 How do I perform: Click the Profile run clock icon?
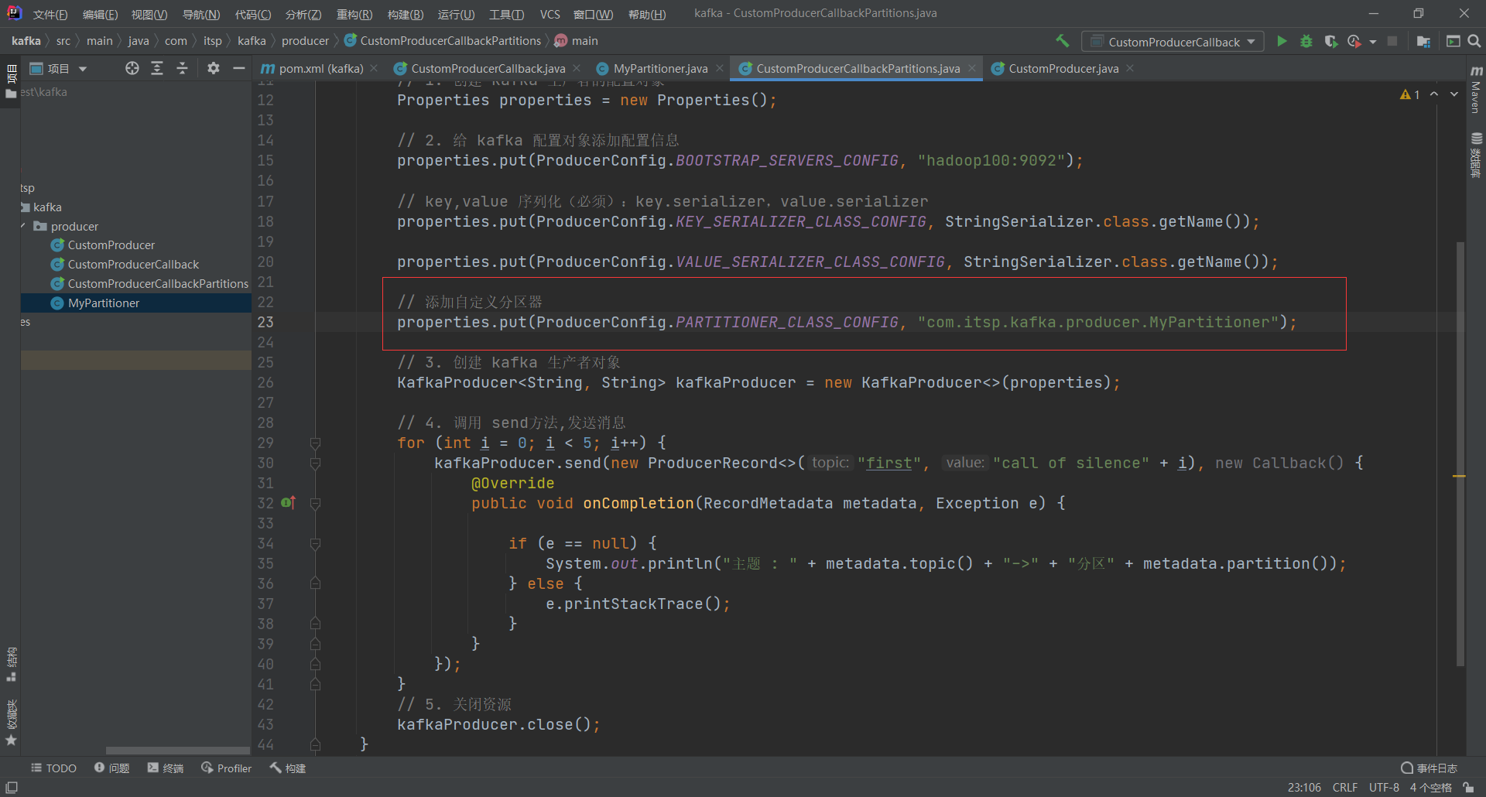(1354, 41)
